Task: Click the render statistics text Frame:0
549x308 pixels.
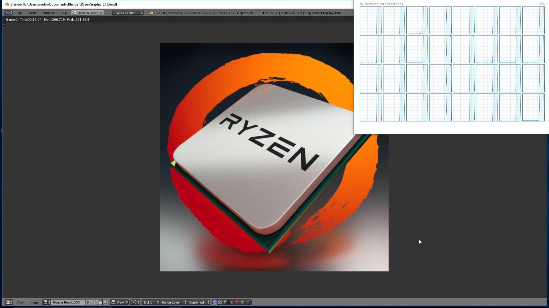Action: (x=47, y=19)
